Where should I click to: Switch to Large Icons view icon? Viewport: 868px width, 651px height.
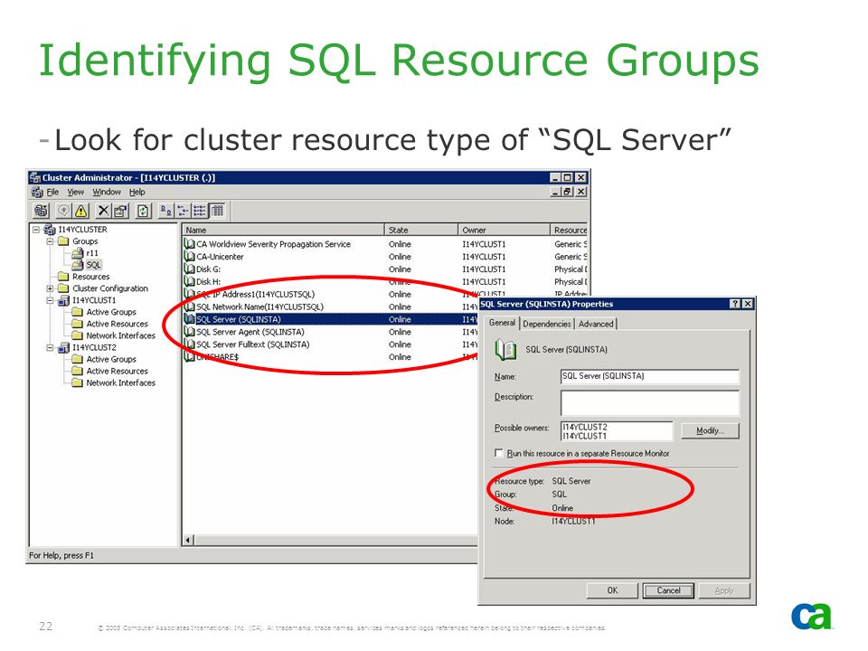tap(165, 211)
